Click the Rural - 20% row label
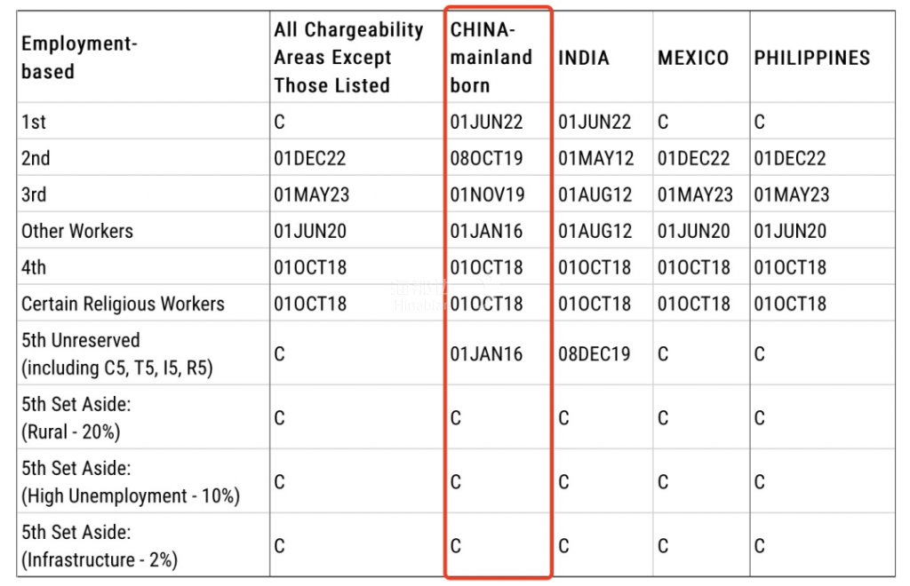The height and width of the screenshot is (586, 910). click(70, 432)
